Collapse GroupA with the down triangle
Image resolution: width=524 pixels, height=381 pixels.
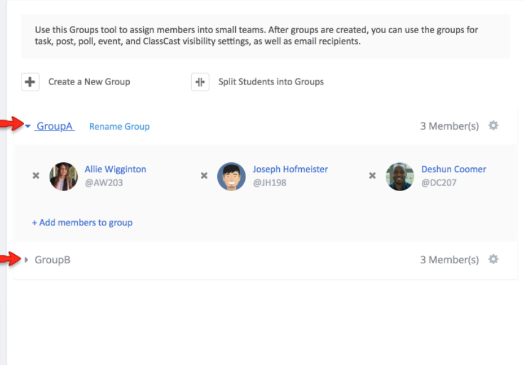click(x=28, y=126)
